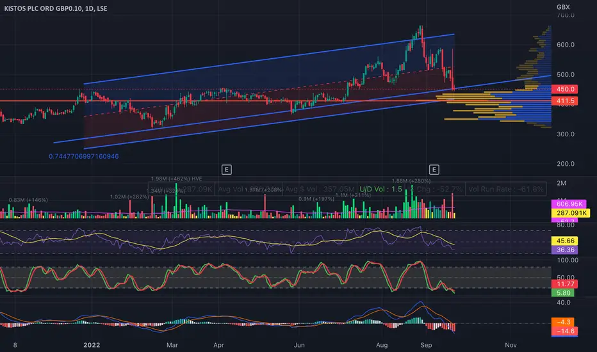Select the red 11.77 stochastic label
This screenshot has height=352, width=597.
564,284
